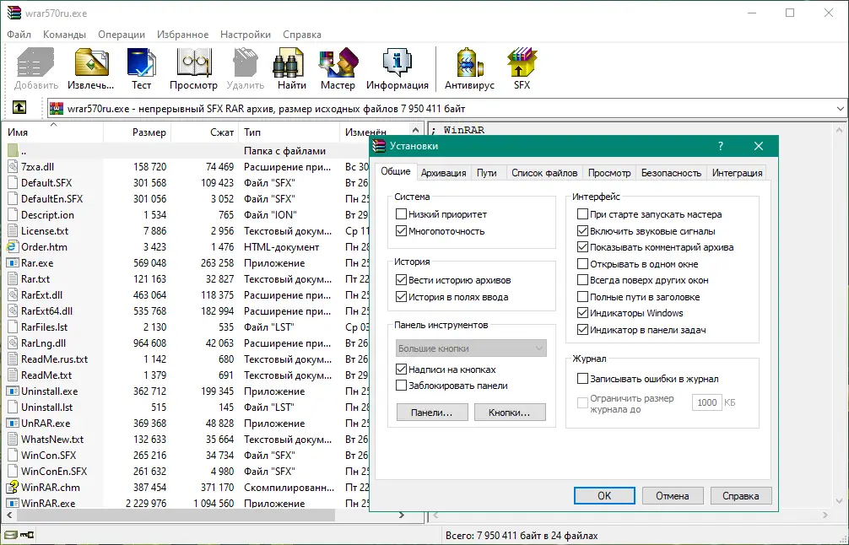Image resolution: width=849 pixels, height=545 pixels.
Task: Expand the archive path dropdown arrow
Action: tap(840, 108)
